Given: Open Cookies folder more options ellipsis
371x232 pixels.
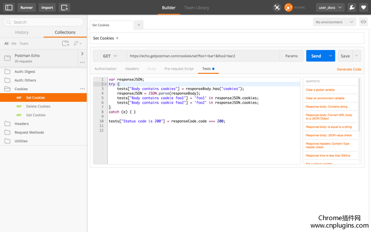Looking at the screenshot, I should pyautogui.click(x=82, y=89).
